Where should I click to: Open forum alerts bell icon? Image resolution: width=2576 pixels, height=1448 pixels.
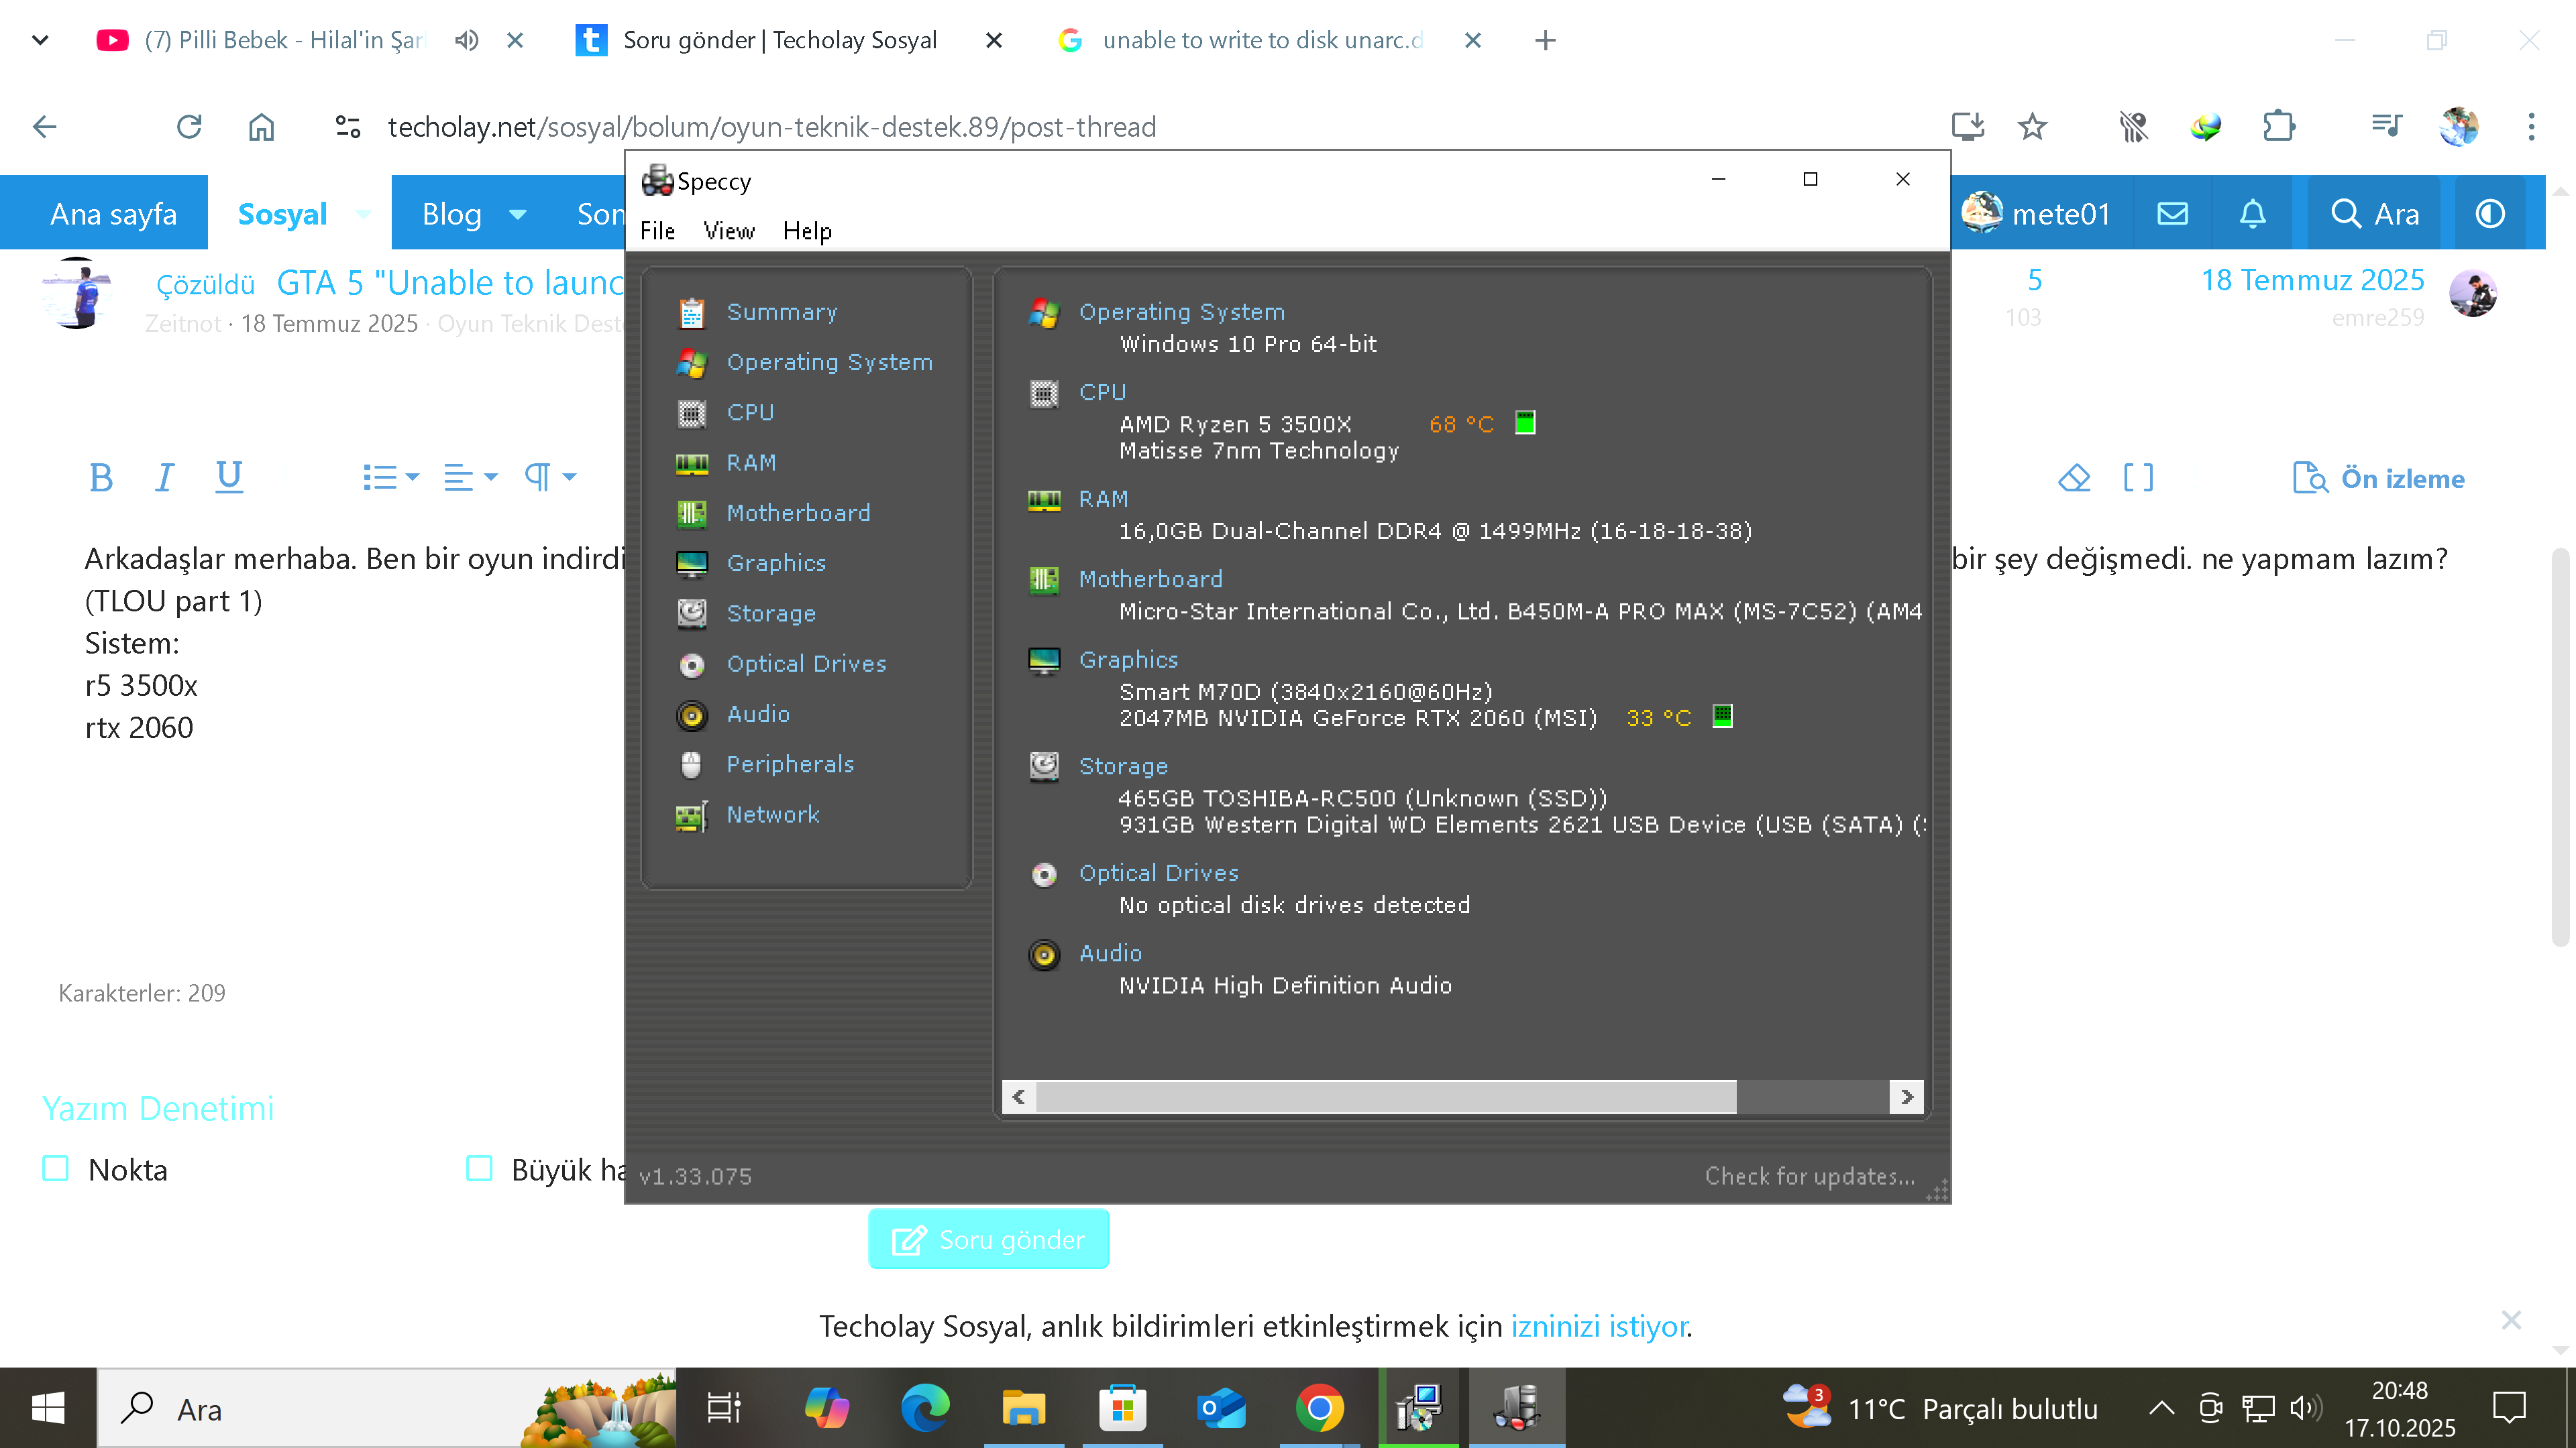click(x=2252, y=213)
